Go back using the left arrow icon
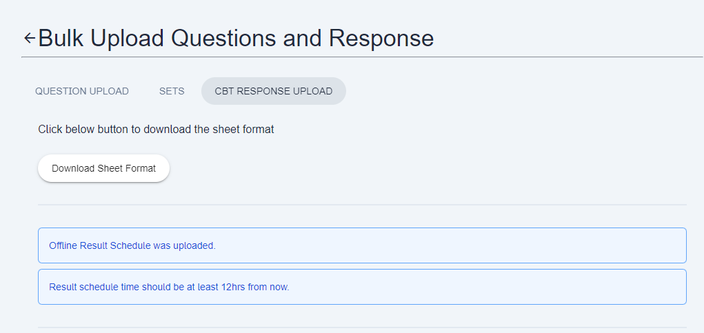The width and height of the screenshot is (704, 333). pos(29,38)
